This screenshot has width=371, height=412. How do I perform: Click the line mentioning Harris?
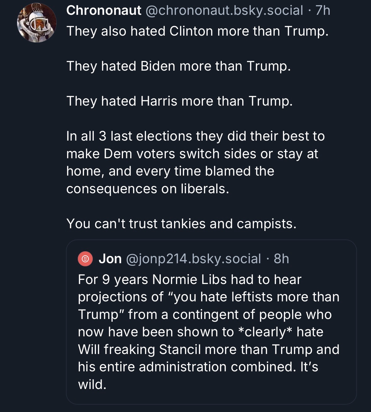pos(179,101)
